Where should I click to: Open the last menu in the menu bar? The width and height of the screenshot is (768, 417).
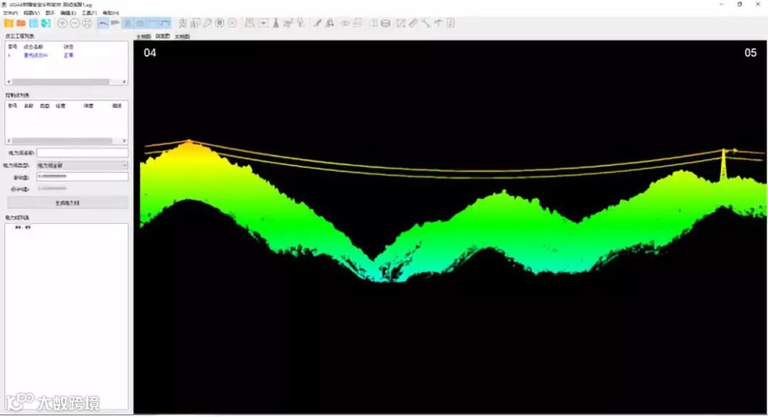pos(111,13)
